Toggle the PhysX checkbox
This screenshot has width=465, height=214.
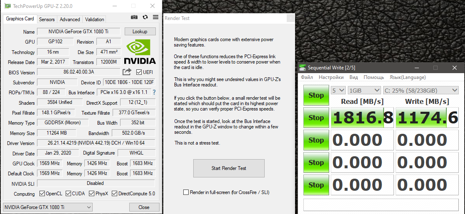click(91, 194)
